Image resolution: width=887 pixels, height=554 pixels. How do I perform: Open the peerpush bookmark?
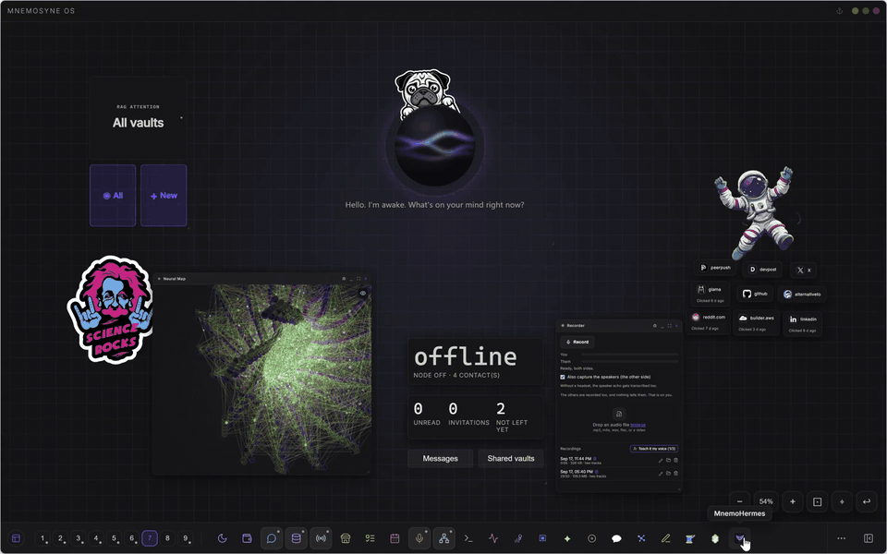(714, 268)
